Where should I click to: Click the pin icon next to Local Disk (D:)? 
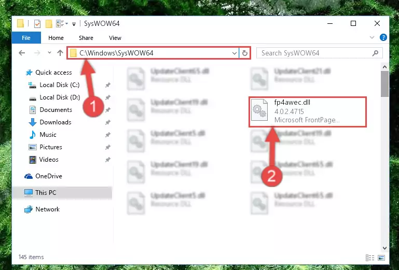[x=108, y=97]
